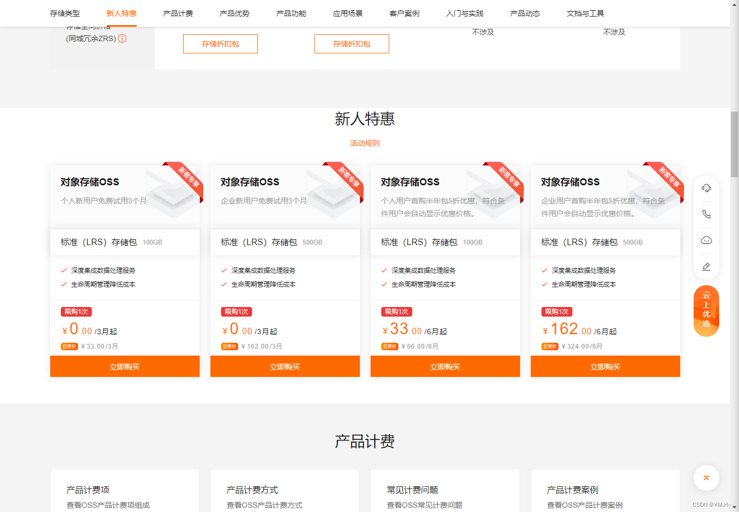Open the 常见计费问题 card

tap(445, 491)
